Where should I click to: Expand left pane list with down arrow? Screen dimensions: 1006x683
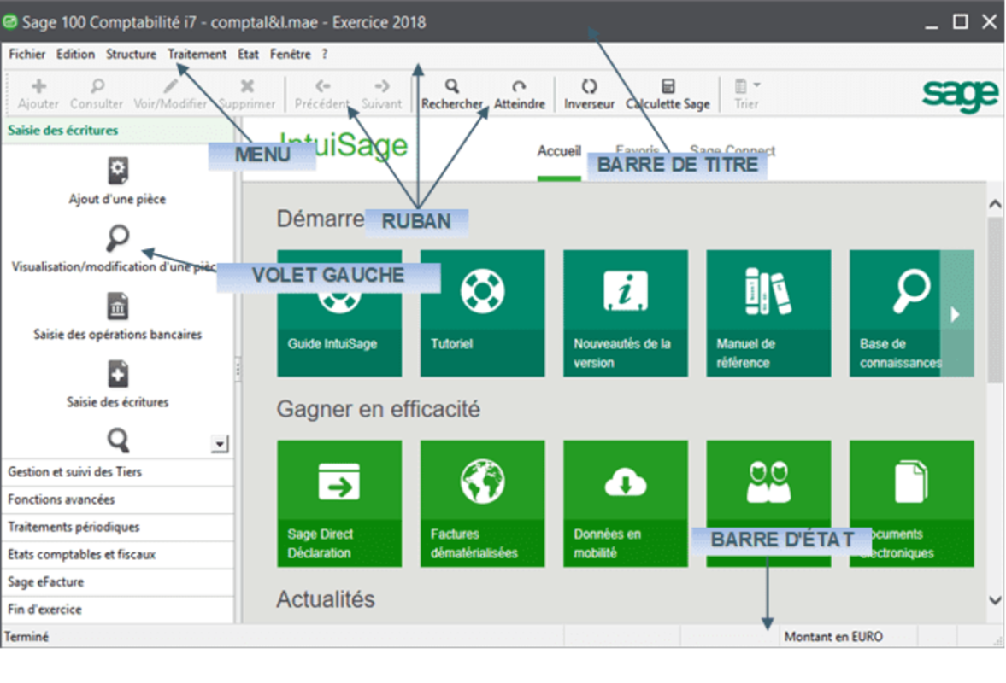[x=220, y=443]
